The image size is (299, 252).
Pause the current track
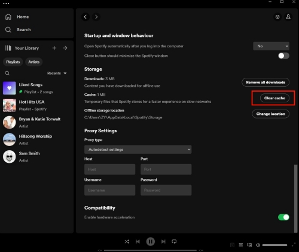151,242
